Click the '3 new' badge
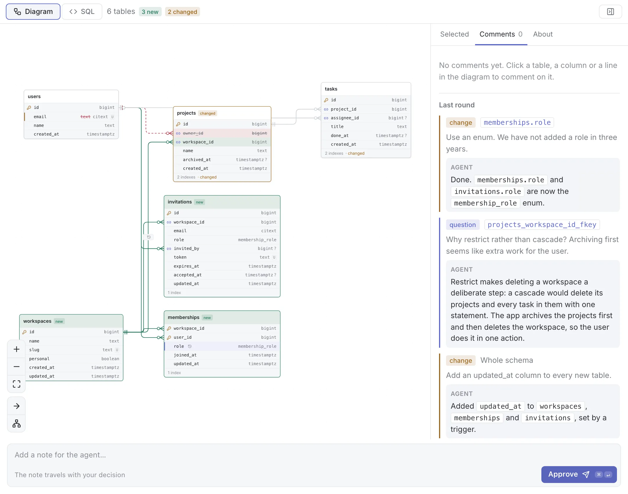 (x=150, y=12)
